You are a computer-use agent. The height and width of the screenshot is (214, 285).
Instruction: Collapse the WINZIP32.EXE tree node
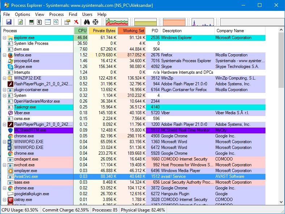(5, 78)
